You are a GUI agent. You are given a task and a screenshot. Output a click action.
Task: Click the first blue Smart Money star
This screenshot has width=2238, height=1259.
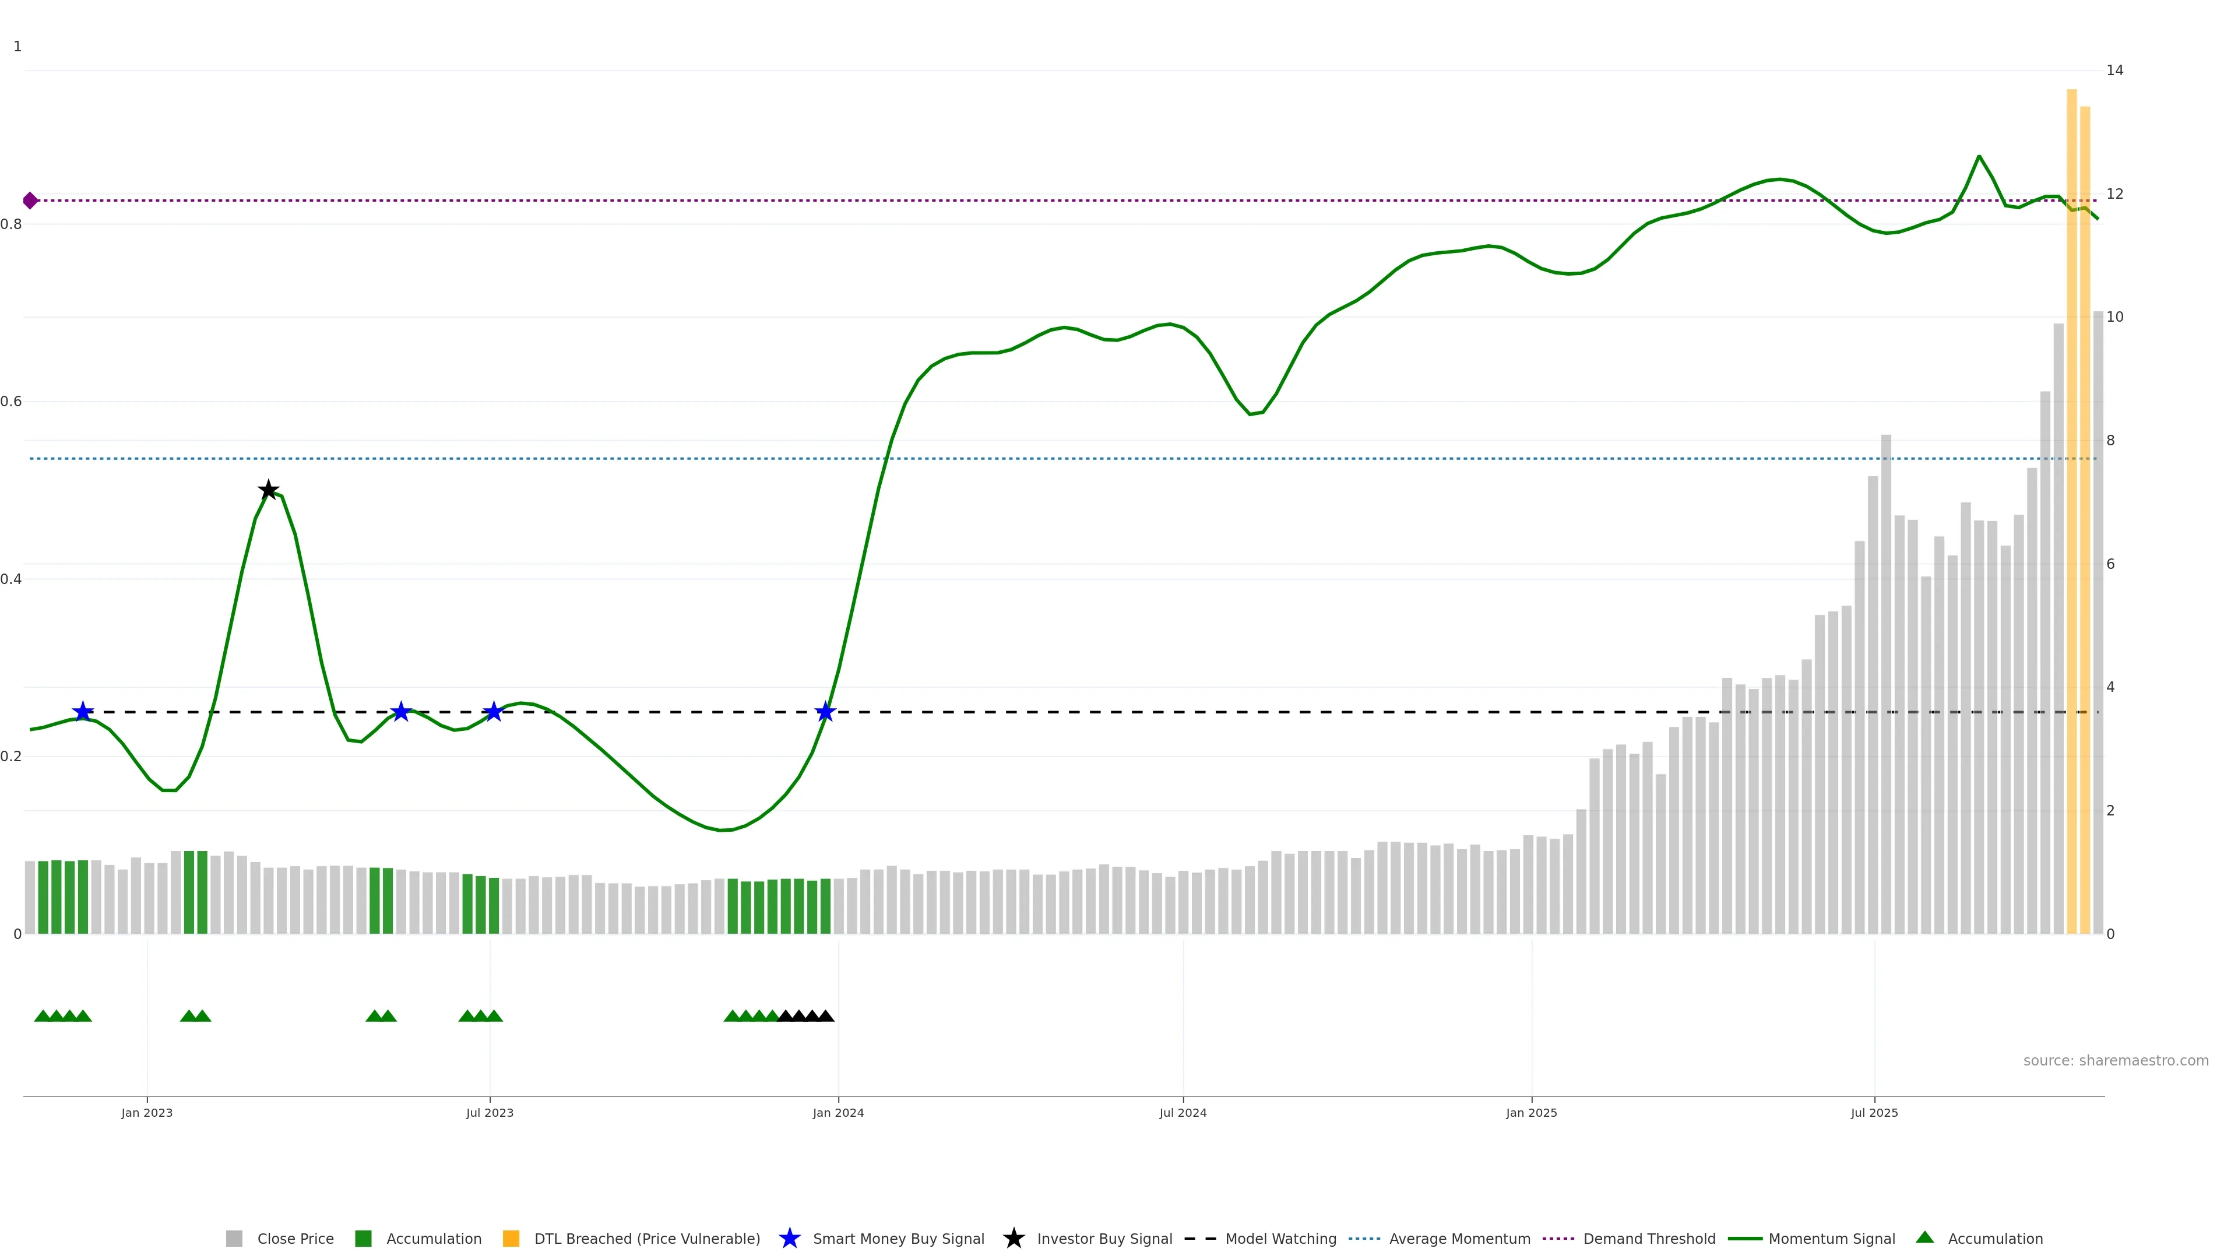[83, 712]
